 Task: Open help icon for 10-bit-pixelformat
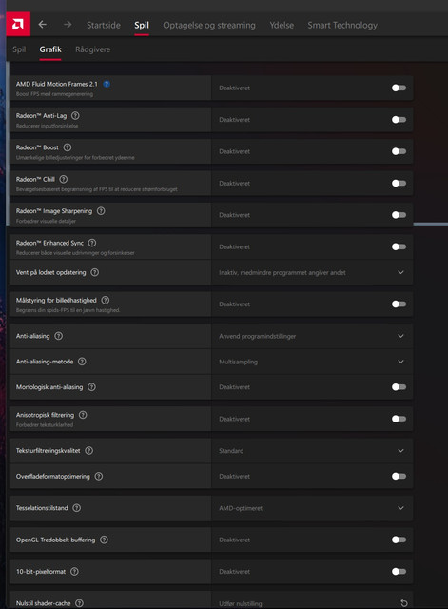pyautogui.click(x=74, y=571)
